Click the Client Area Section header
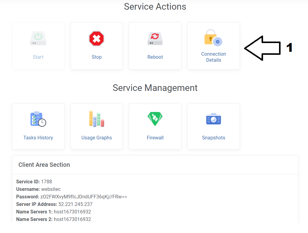308x233 pixels. click(44, 165)
